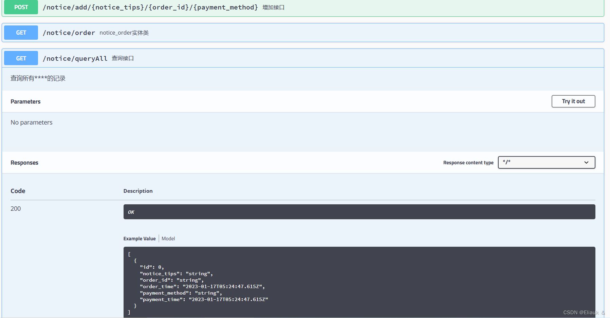Image resolution: width=610 pixels, height=318 pixels.
Task: Click the green POST method badge
Action: (x=21, y=7)
